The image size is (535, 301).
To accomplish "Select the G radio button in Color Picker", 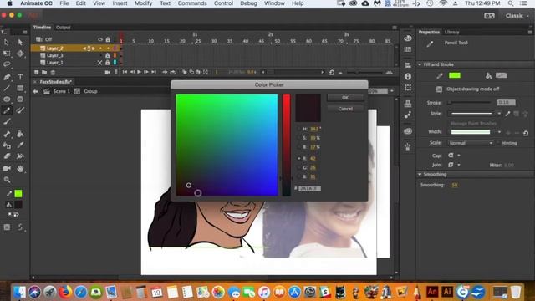I will (299, 167).
